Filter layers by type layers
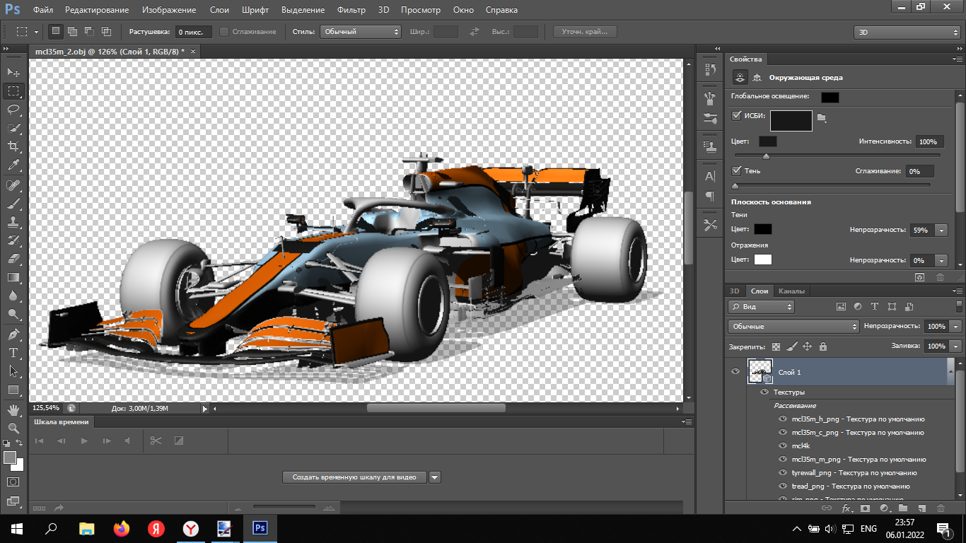 pyautogui.click(x=875, y=307)
